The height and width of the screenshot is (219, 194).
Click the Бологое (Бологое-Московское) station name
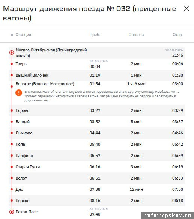(45, 84)
